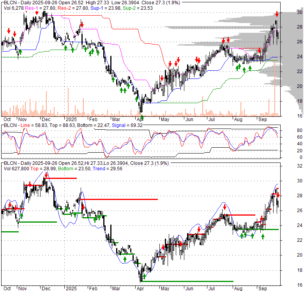The height and width of the screenshot is (291, 304).
Task: Select the Vol 6,278 value in top chart
Action: pos(14,8)
